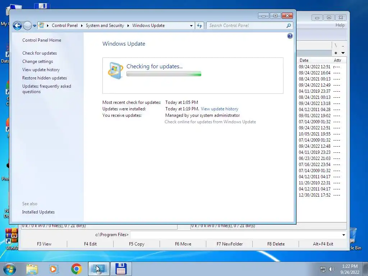The height and width of the screenshot is (276, 368).
Task: Select Windows Update breadcrumb segment
Action: pyautogui.click(x=148, y=26)
